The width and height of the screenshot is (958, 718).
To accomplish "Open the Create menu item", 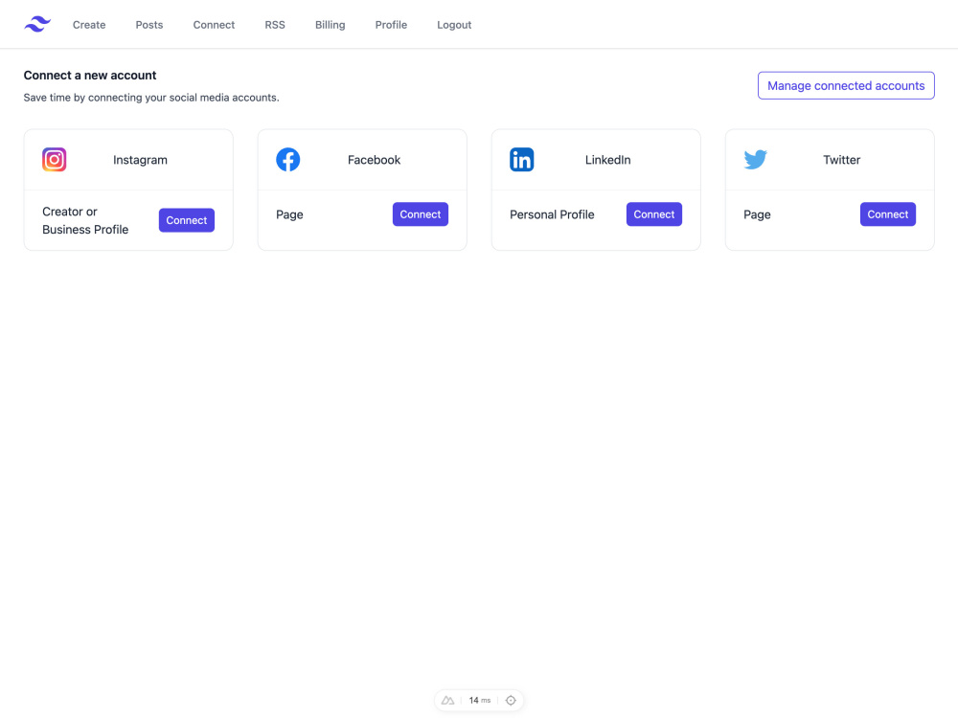I will [89, 25].
